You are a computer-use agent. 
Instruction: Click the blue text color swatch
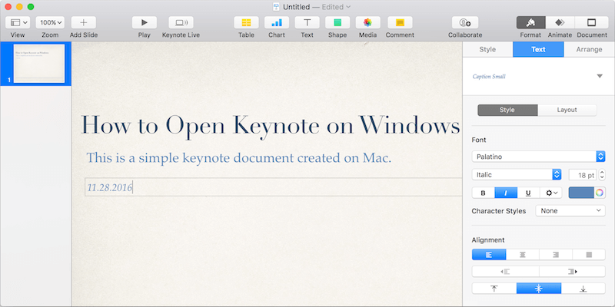(x=580, y=193)
